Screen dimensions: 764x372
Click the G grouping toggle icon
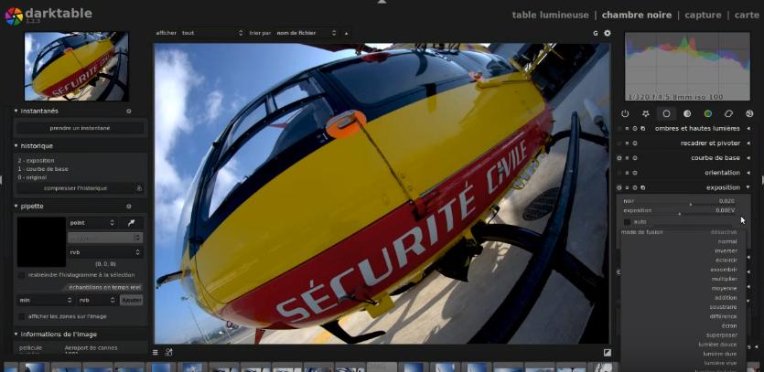[596, 33]
